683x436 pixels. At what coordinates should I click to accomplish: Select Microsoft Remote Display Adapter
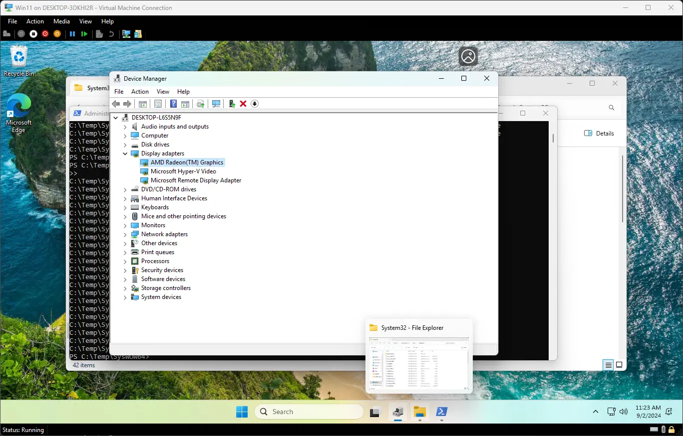[x=196, y=180]
